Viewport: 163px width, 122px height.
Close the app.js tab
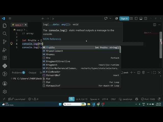coord(26,25)
